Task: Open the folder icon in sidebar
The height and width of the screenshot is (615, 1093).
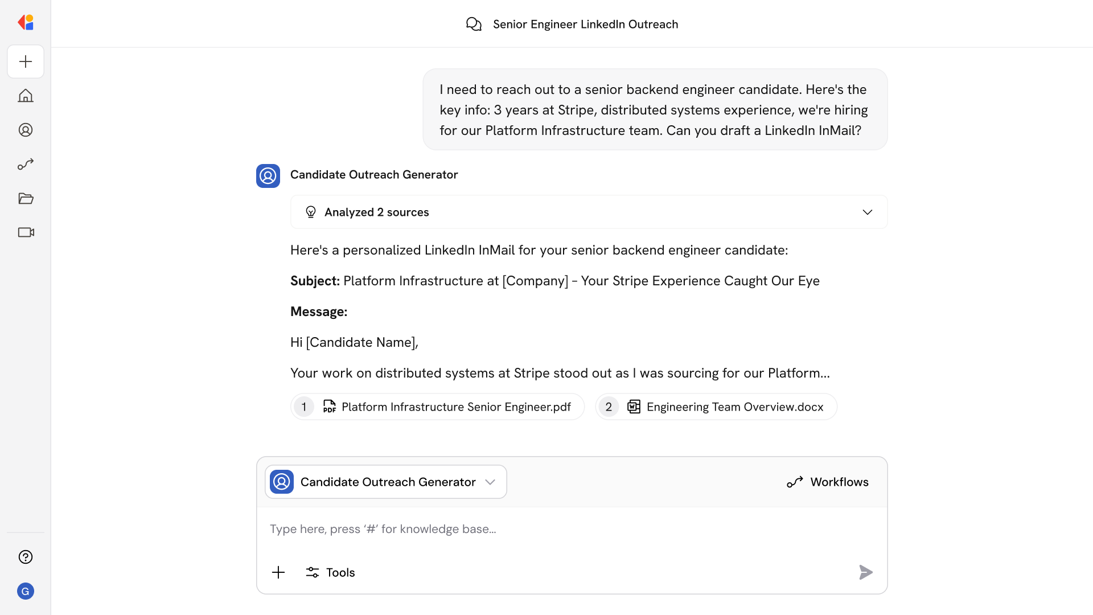Action: click(26, 199)
